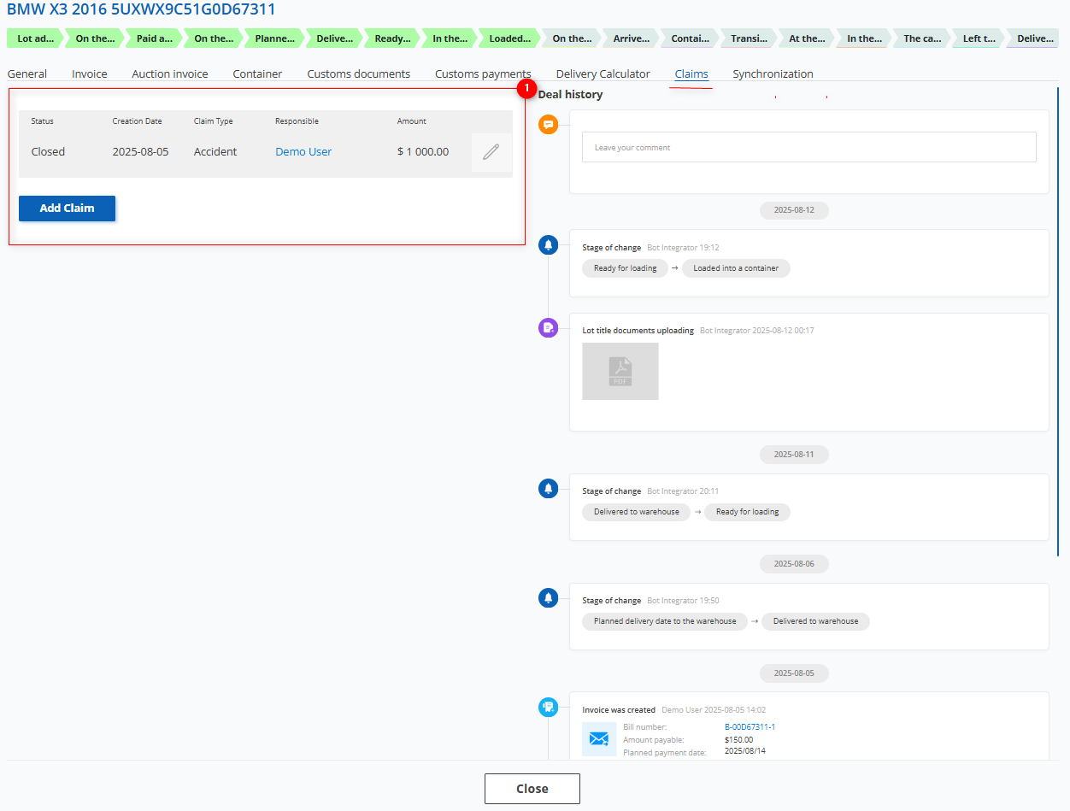The height and width of the screenshot is (811, 1070).
Task: Click the 'Amount' column header
Action: coord(412,121)
